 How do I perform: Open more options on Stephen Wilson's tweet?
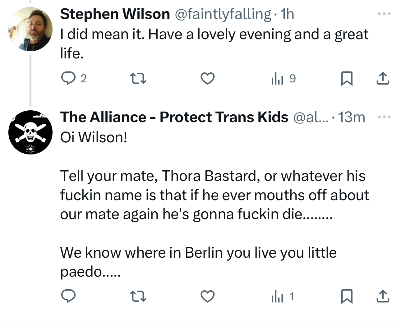coord(384,14)
